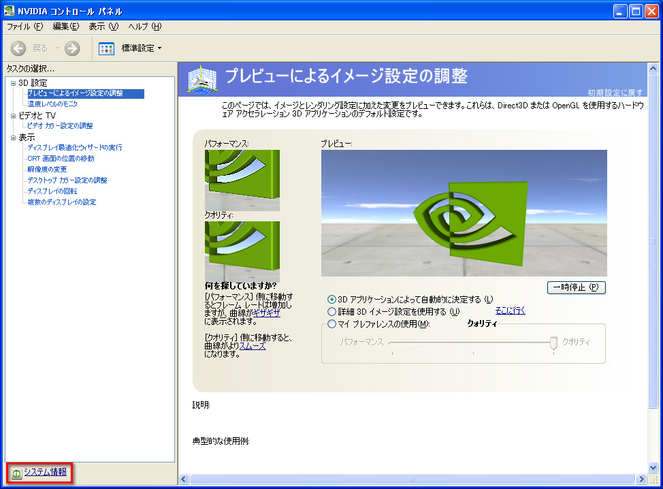The height and width of the screenshot is (489, 663).
Task: Click 初期設定に戻す link
Action: click(615, 93)
